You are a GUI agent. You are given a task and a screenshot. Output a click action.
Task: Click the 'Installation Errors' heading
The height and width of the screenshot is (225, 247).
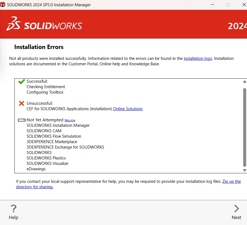pos(39,47)
